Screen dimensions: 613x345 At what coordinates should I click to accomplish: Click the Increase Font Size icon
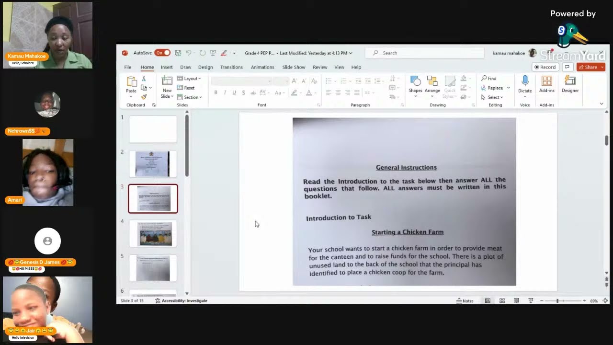295,80
